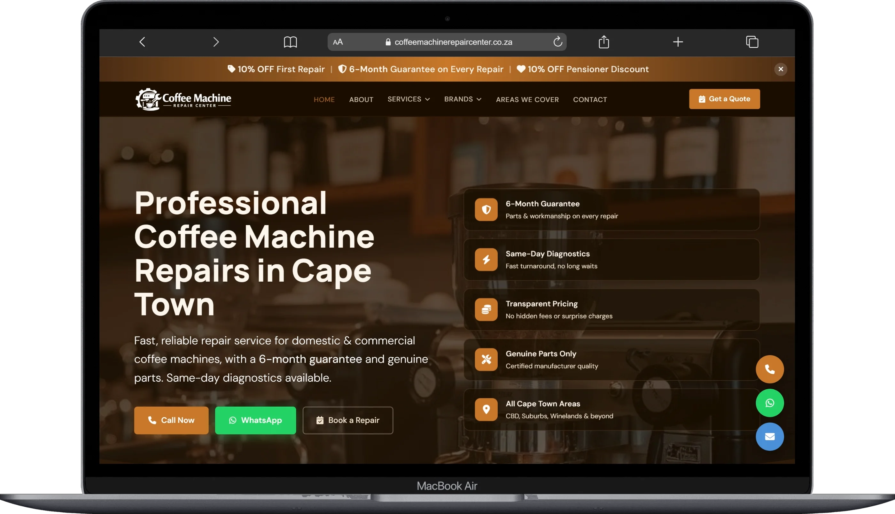Viewport: 895px width, 514px height.
Task: Click the Get a Quote button
Action: click(x=724, y=99)
